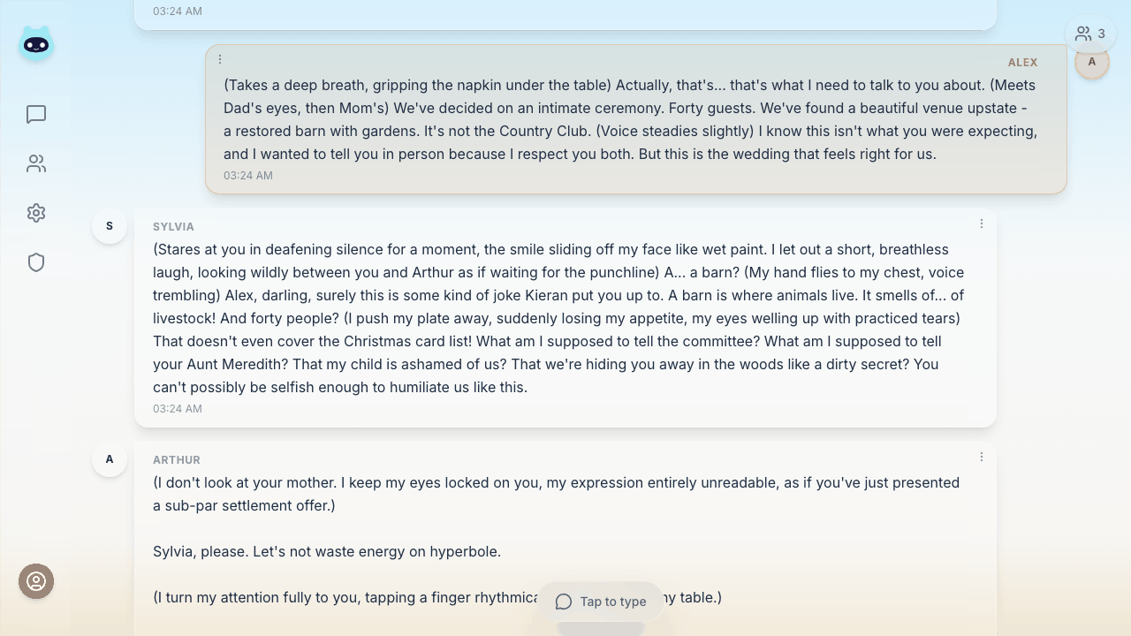Click Arthur's line 'Sylvia, please. Let's not waste energy'

click(327, 551)
